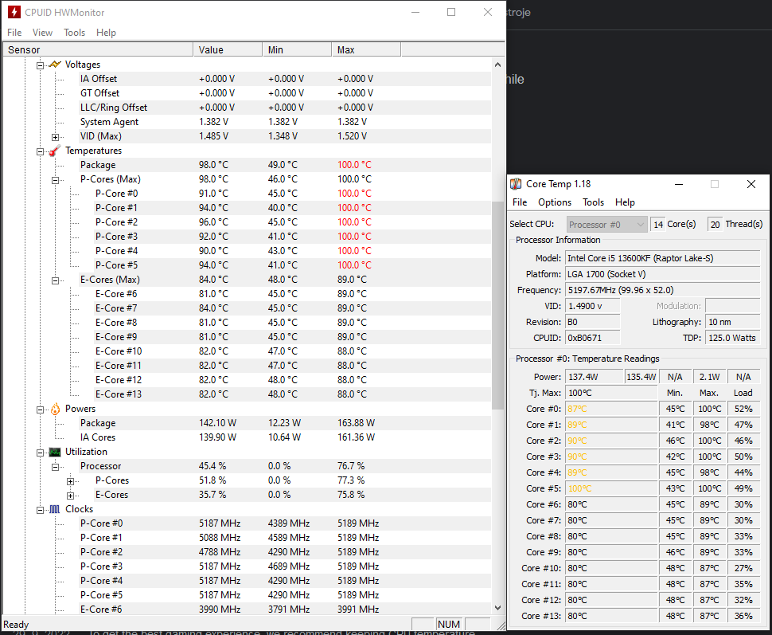
Task: Click the Sensor column header
Action: click(x=97, y=50)
